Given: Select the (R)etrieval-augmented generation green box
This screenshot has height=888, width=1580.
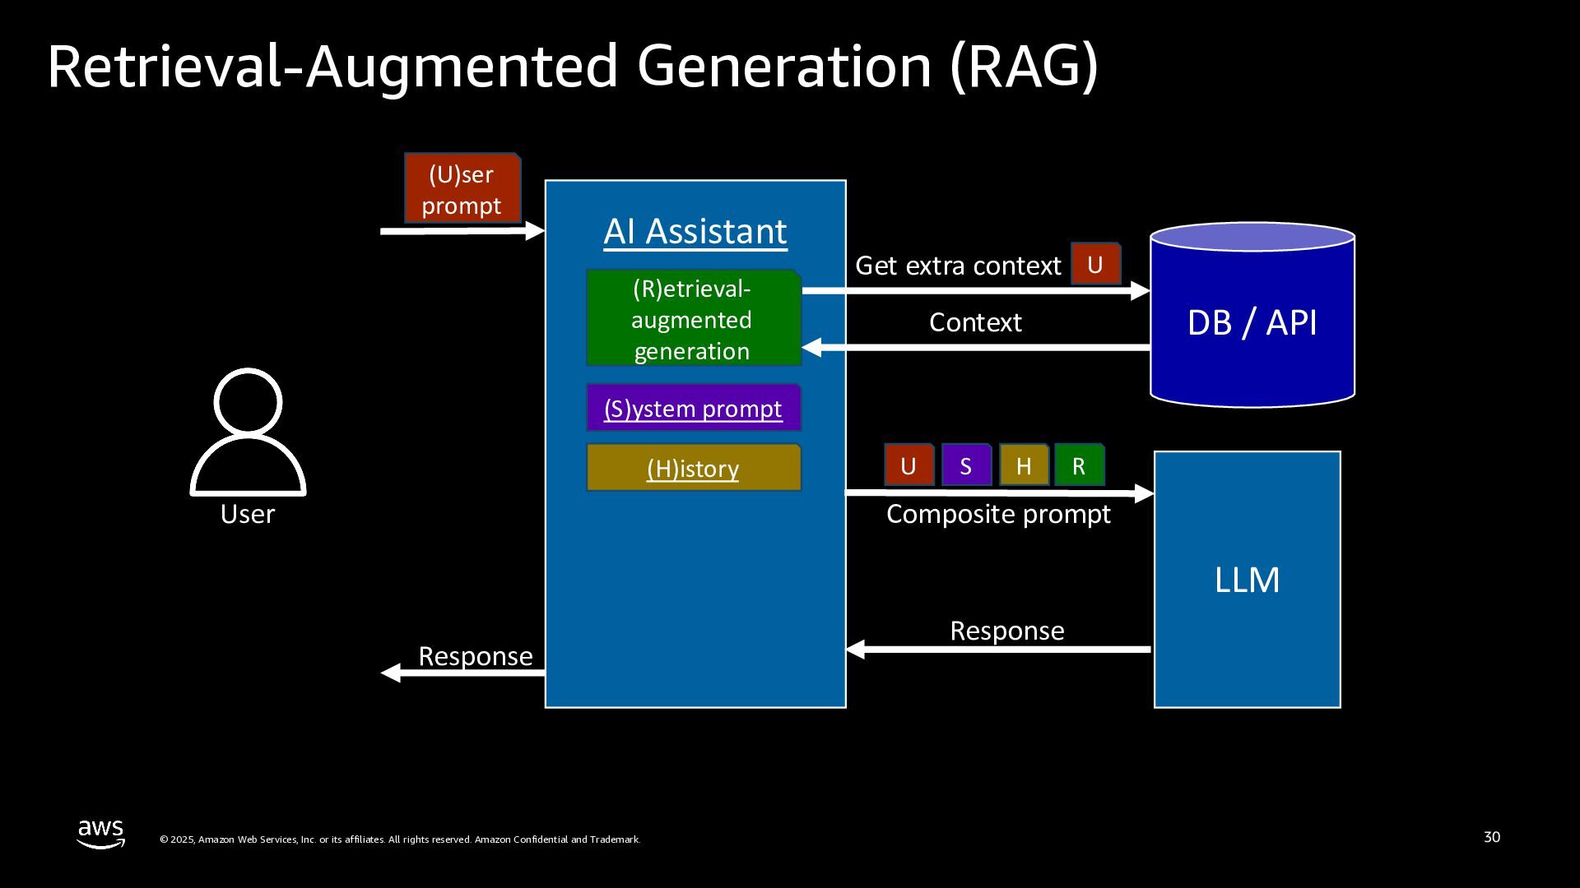Looking at the screenshot, I should coord(693,319).
